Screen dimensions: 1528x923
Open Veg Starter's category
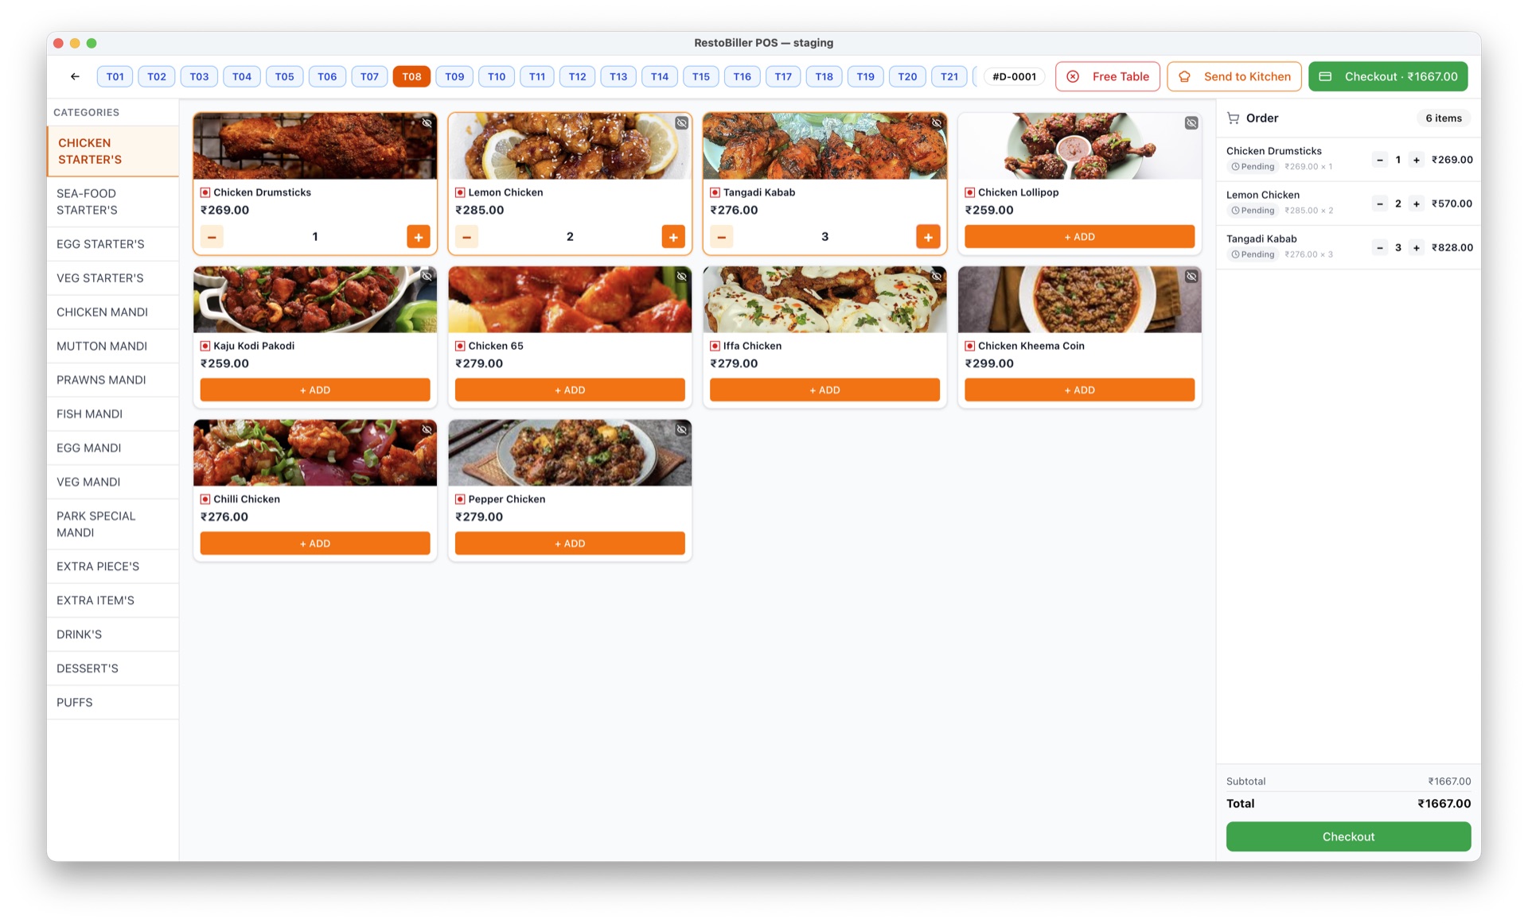tap(113, 278)
